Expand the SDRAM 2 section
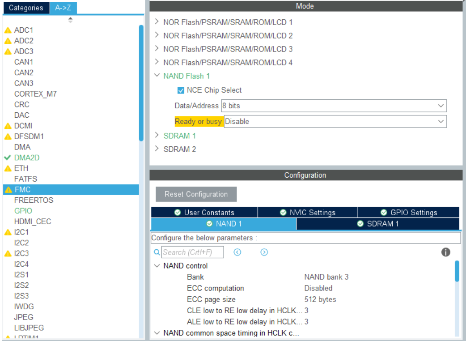 157,149
